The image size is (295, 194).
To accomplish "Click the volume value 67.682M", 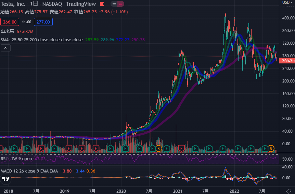I will [25, 31].
